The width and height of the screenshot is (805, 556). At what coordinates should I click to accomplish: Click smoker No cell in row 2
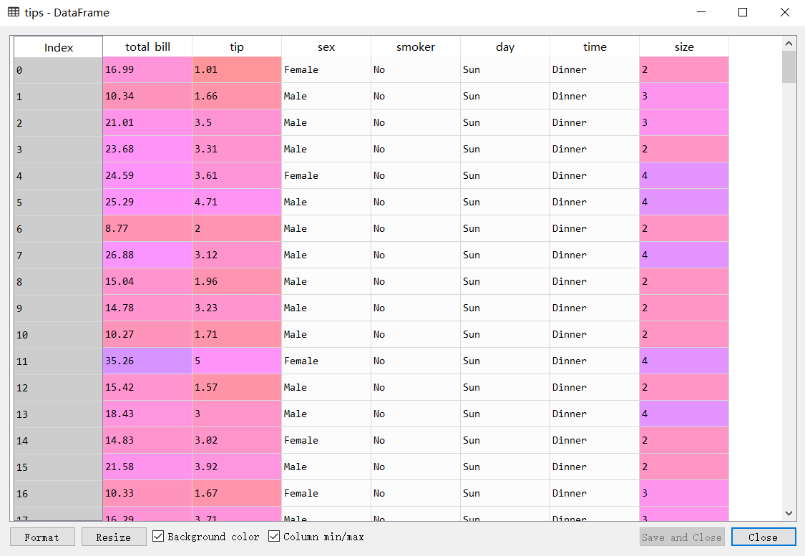pyautogui.click(x=415, y=122)
